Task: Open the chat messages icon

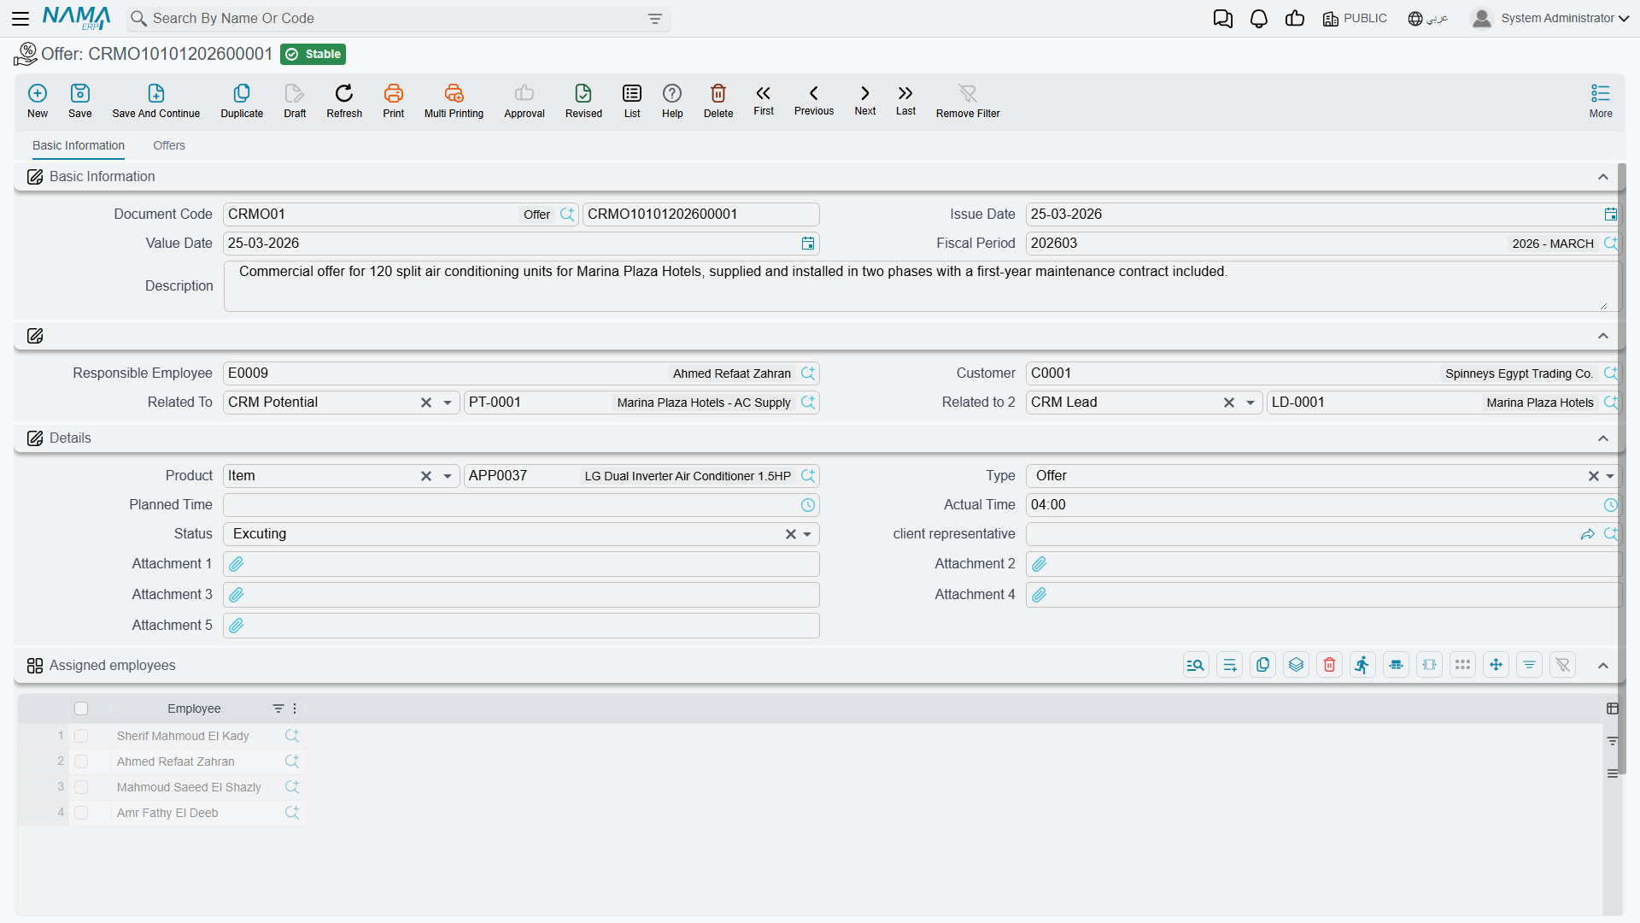Action: (1223, 19)
